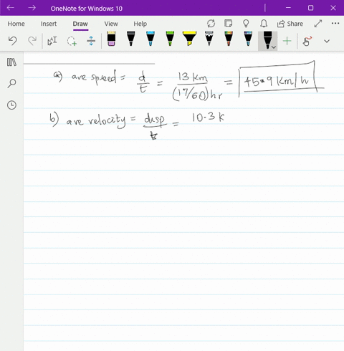Pick the light blue pen

pyautogui.click(x=150, y=39)
